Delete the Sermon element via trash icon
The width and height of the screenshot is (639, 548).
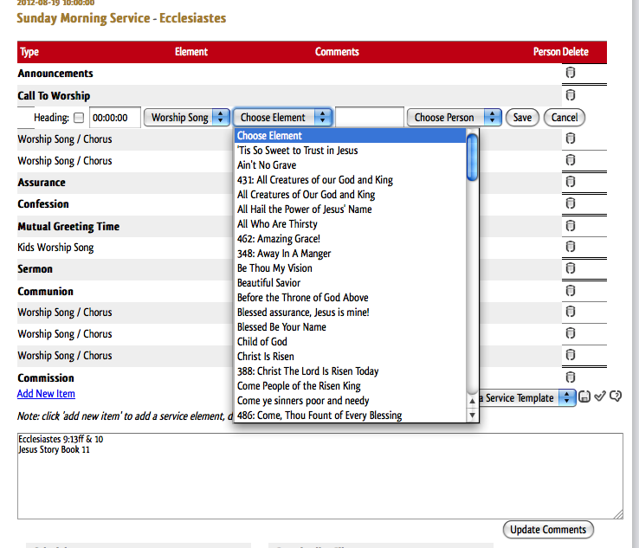(571, 269)
